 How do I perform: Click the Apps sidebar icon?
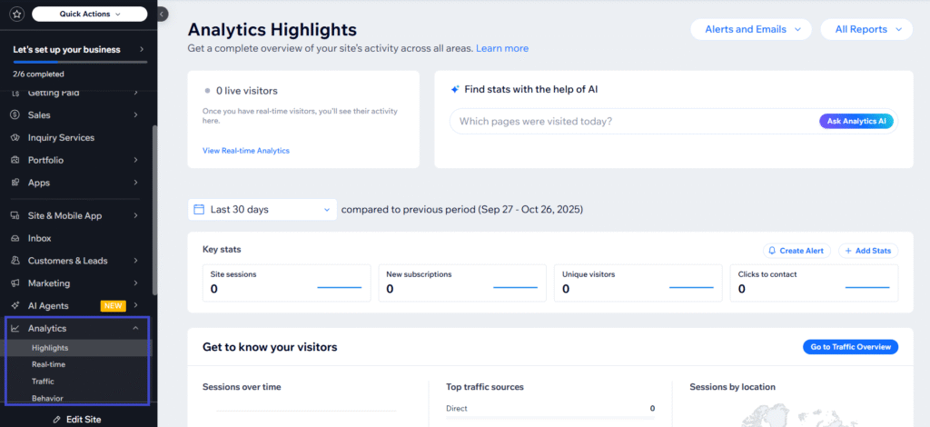[15, 183]
